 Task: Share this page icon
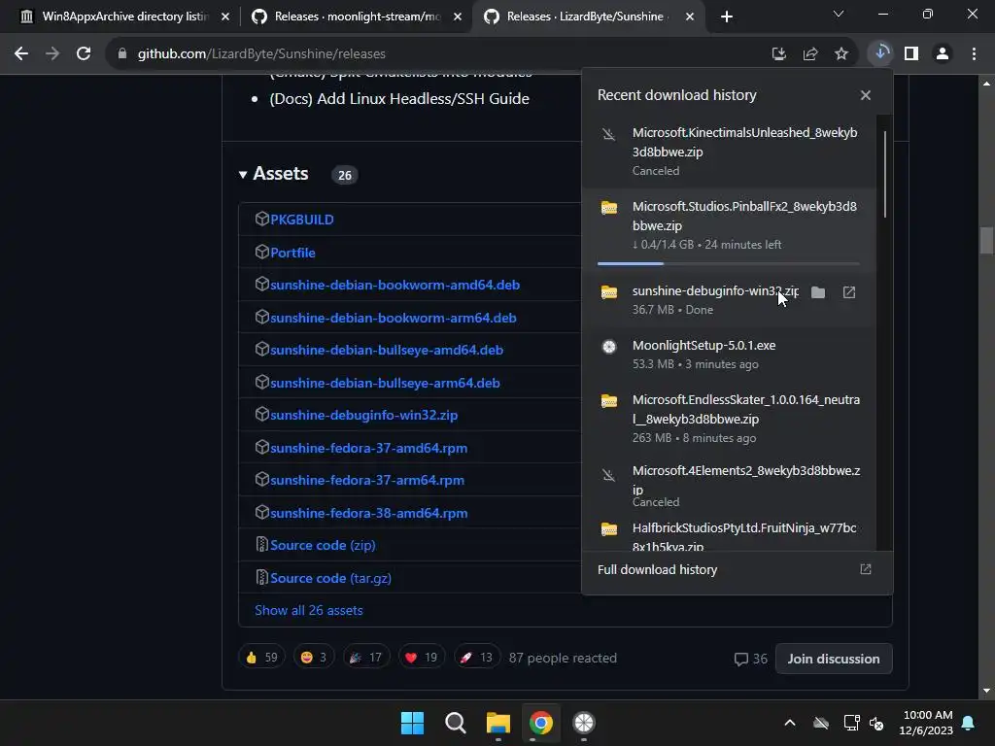pos(810,54)
